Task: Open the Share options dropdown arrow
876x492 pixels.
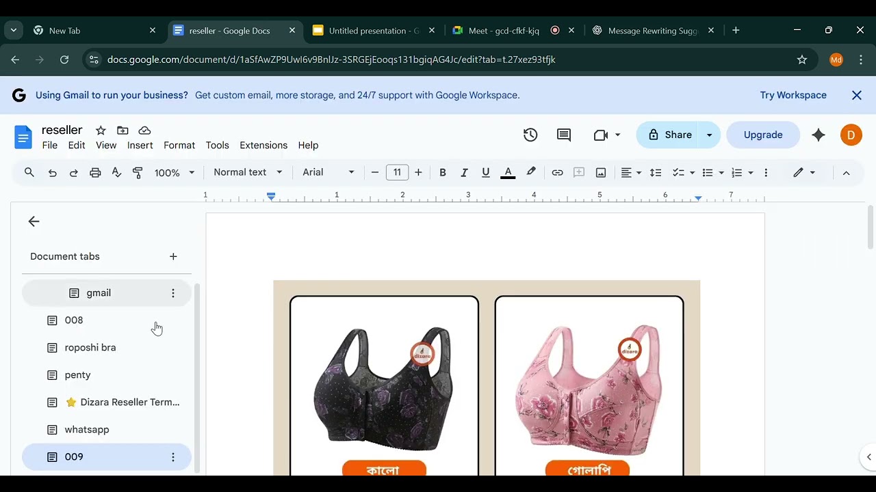Action: click(710, 135)
